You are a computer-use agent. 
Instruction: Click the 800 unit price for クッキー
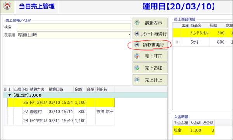[217, 42]
